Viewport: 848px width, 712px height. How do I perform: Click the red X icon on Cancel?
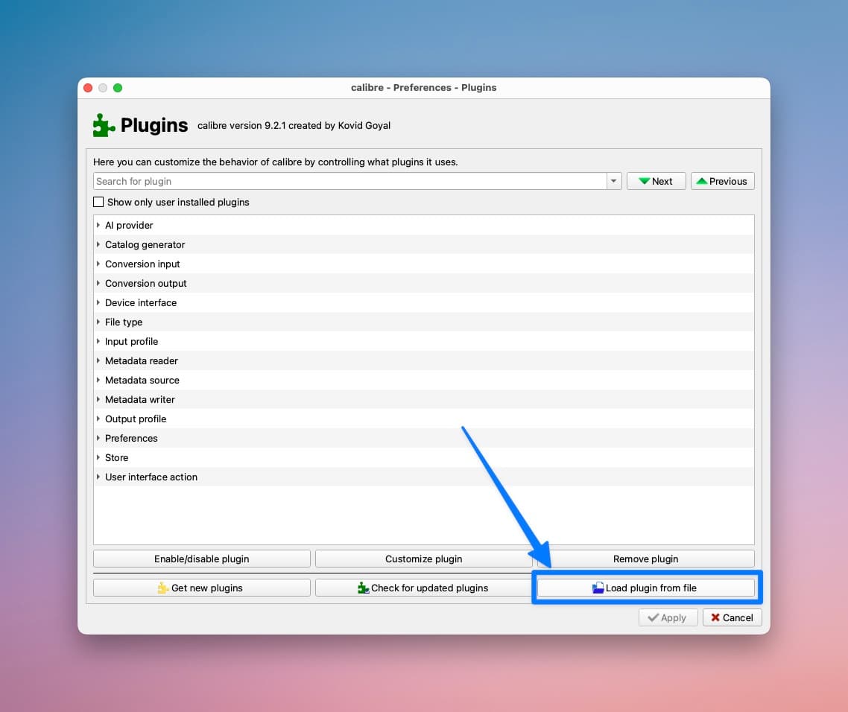[715, 617]
